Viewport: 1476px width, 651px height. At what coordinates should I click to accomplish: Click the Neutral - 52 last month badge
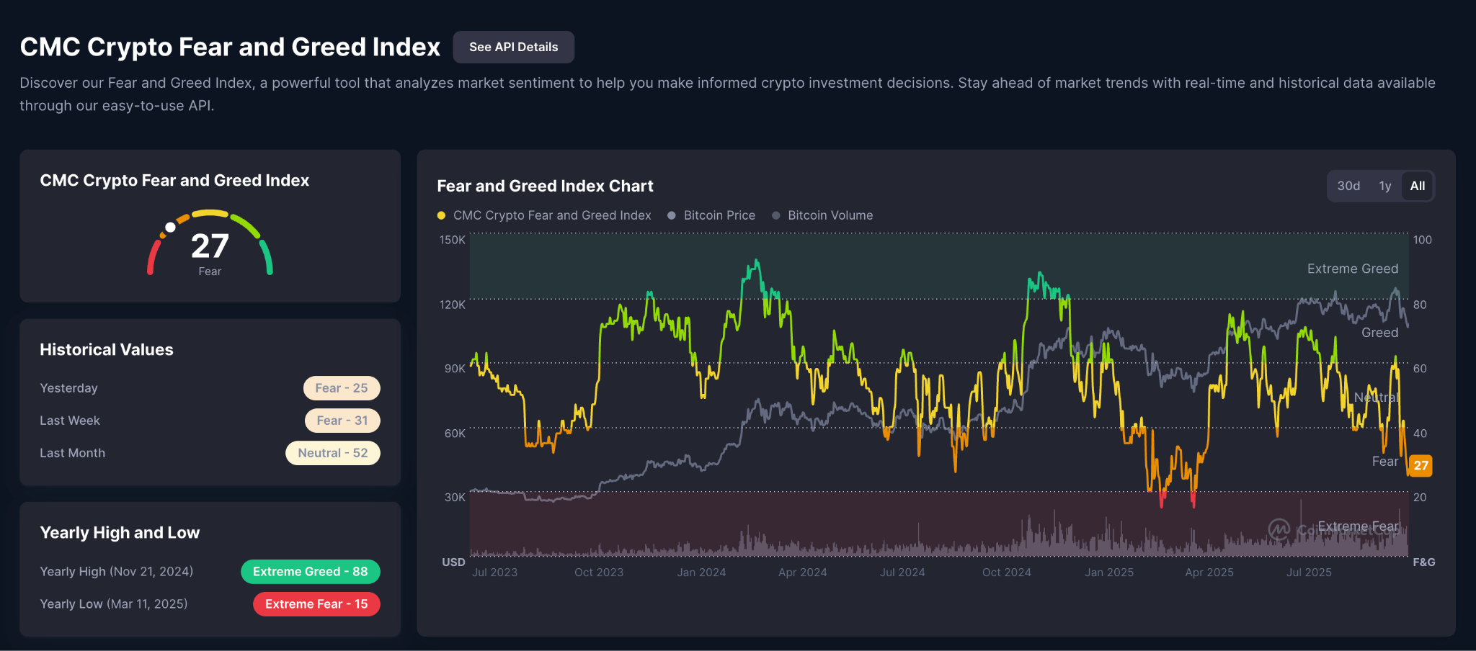[x=333, y=453]
